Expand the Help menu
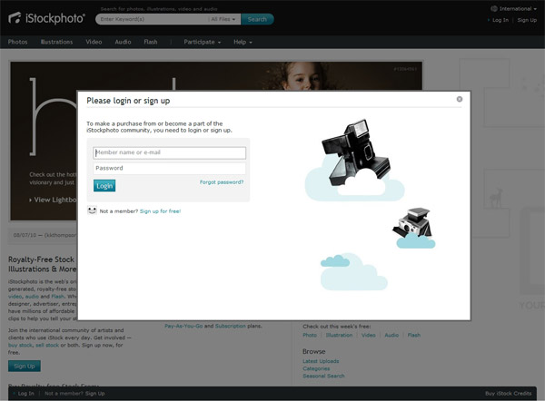 click(x=243, y=42)
